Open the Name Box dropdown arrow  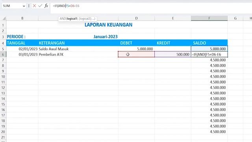[24, 6]
